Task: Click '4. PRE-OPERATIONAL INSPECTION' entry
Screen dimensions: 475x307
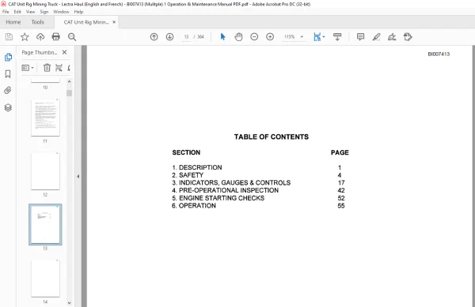Action: 225,190
